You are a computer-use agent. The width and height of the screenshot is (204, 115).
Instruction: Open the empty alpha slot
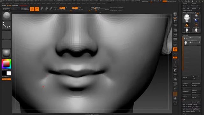pyautogui.click(x=6, y=35)
